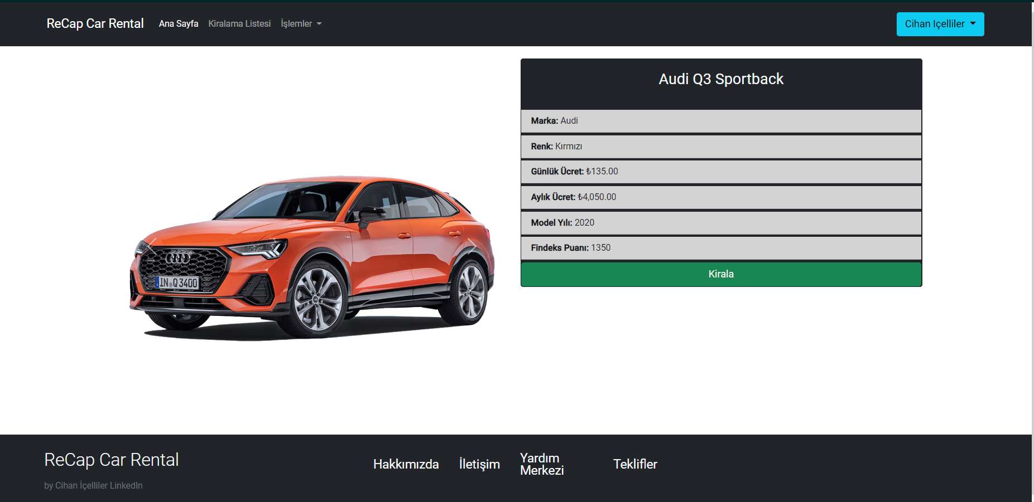Image resolution: width=1034 pixels, height=502 pixels.
Task: Open Teklifler footer link
Action: pyautogui.click(x=635, y=464)
